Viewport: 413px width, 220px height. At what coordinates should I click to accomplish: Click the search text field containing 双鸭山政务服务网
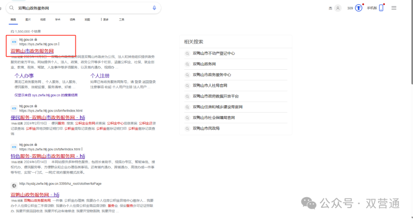[83, 8]
